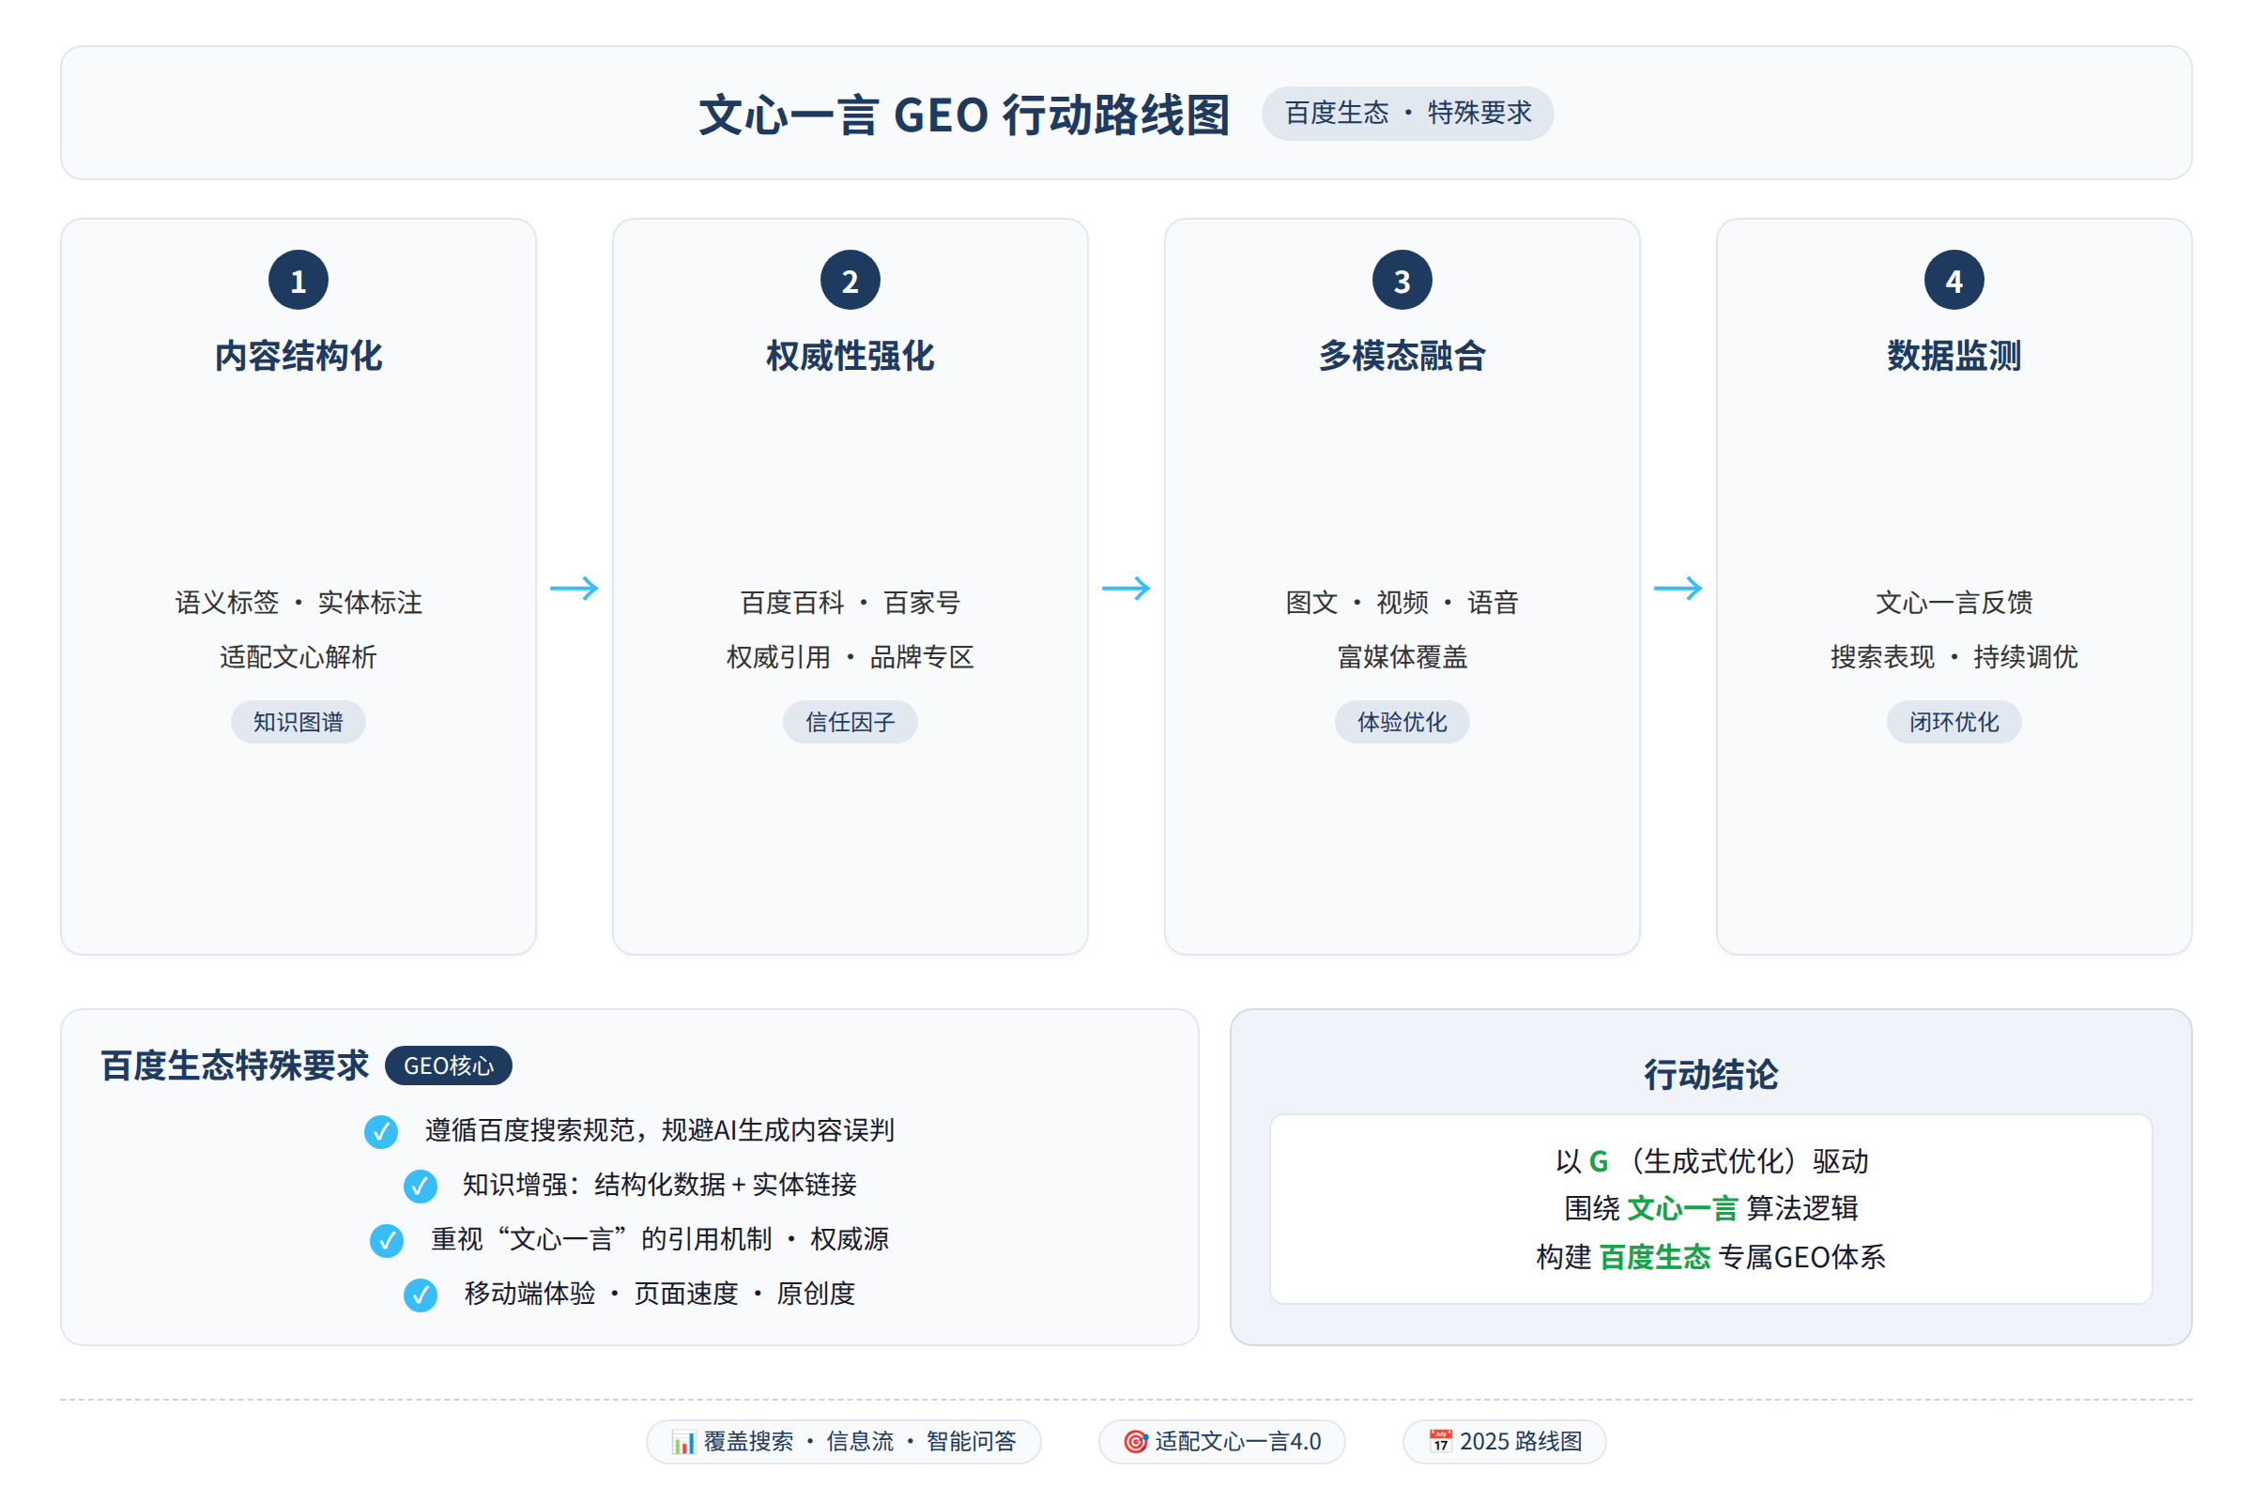
Task: Click the 2025 路线图 pill
Action: pyautogui.click(x=1504, y=1442)
